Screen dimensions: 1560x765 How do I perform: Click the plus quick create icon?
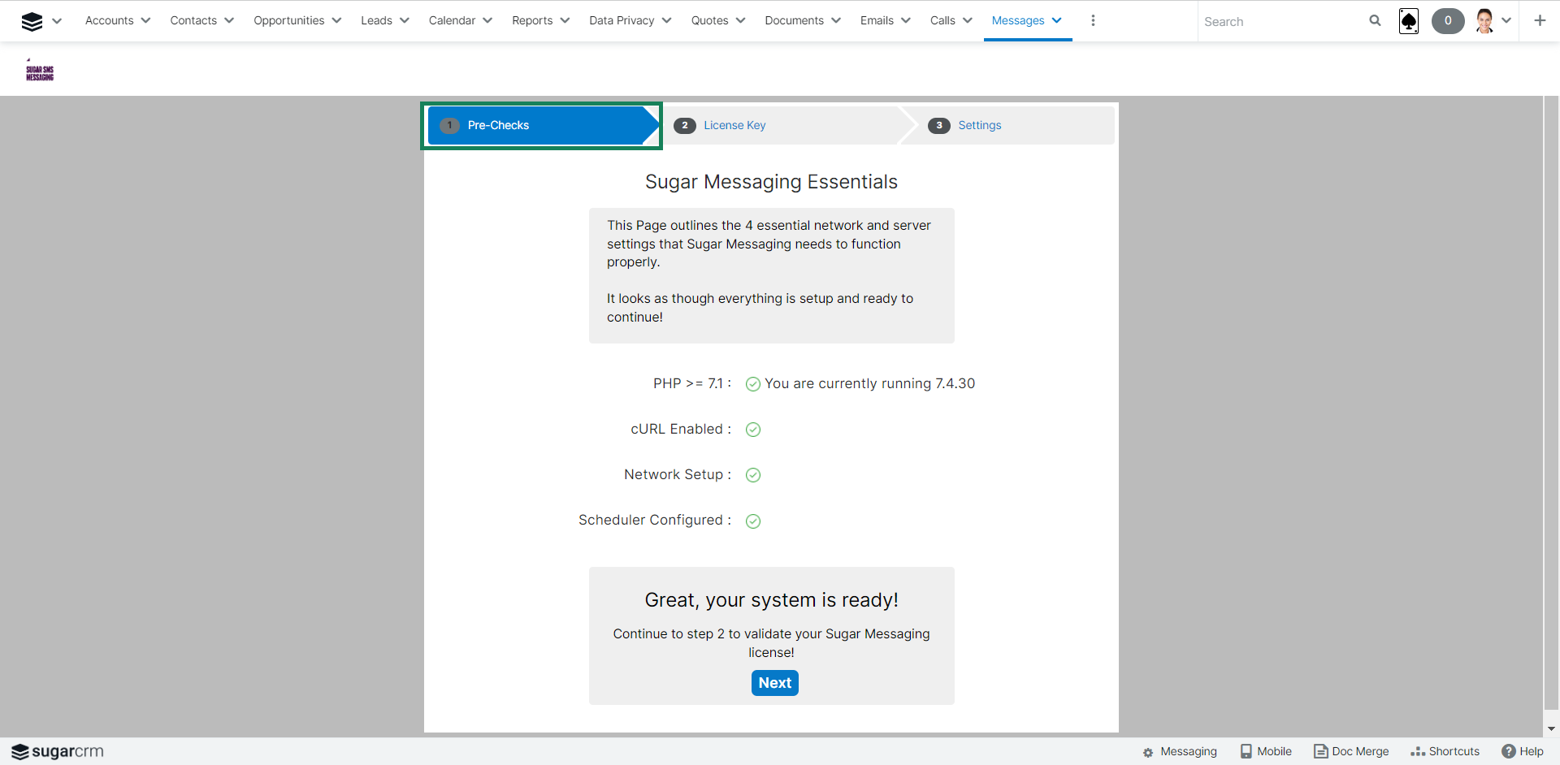pos(1540,21)
